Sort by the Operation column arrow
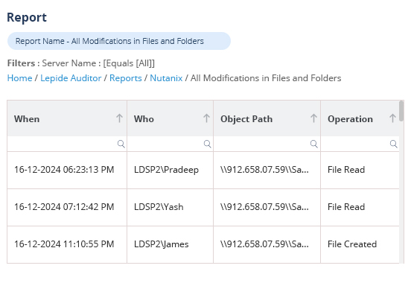The image size is (411, 283). pyautogui.click(x=392, y=118)
